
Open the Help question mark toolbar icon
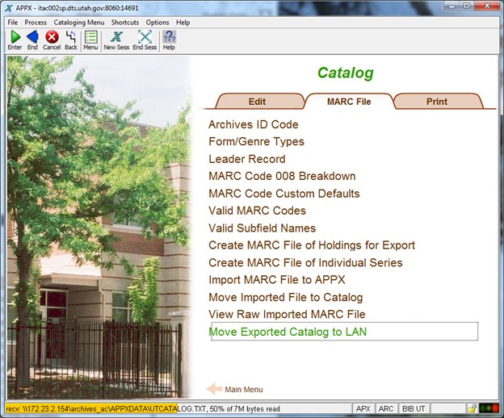click(169, 37)
